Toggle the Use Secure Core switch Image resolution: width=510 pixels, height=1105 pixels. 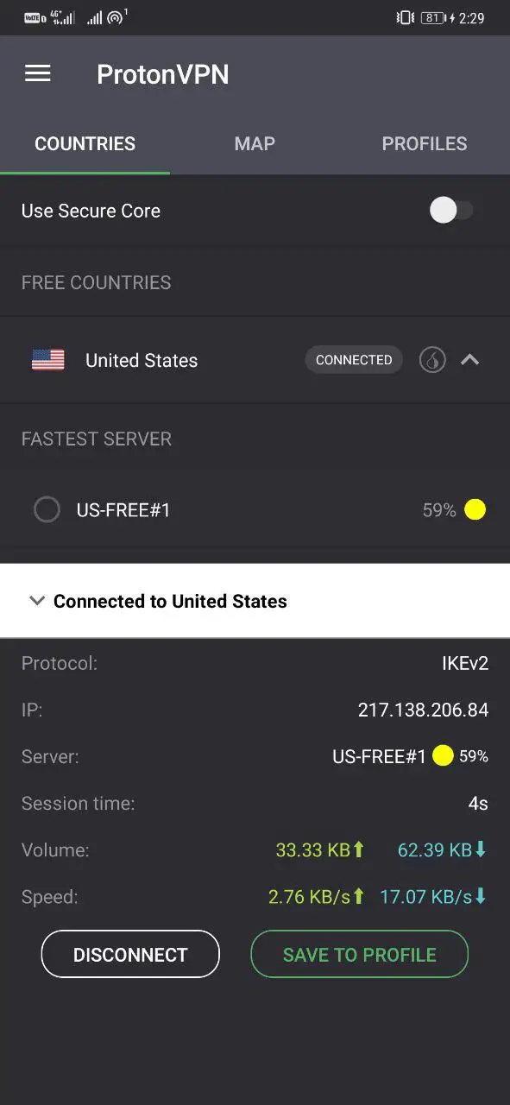[452, 211]
